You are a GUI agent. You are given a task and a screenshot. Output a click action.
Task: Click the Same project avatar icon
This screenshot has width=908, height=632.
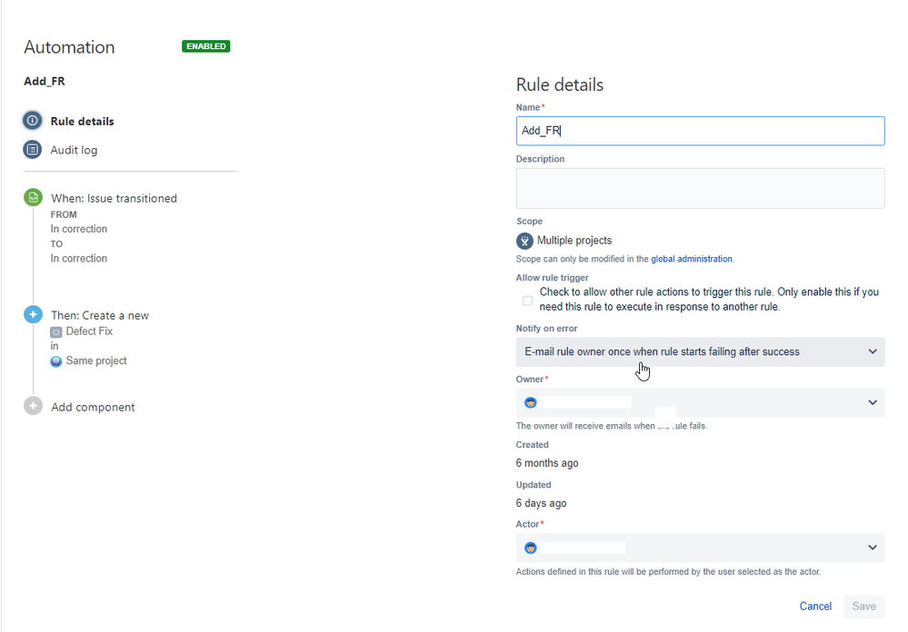pos(56,361)
